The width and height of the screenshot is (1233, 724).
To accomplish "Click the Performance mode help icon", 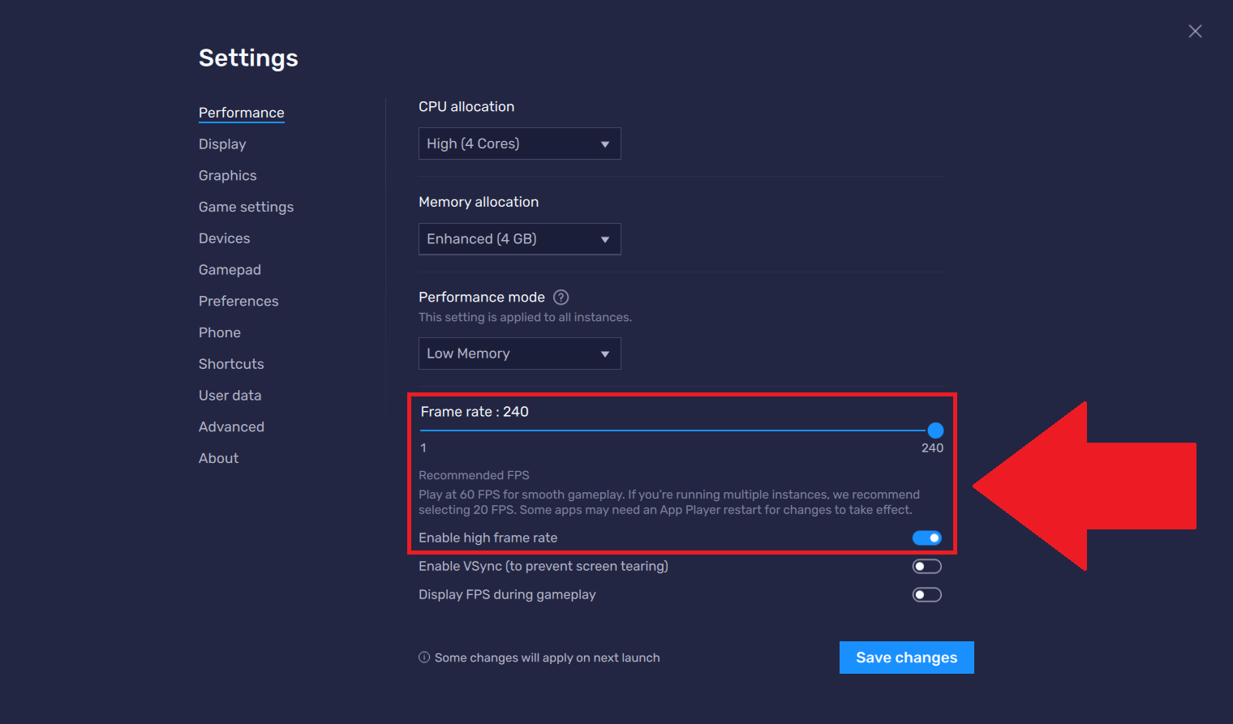I will point(561,298).
